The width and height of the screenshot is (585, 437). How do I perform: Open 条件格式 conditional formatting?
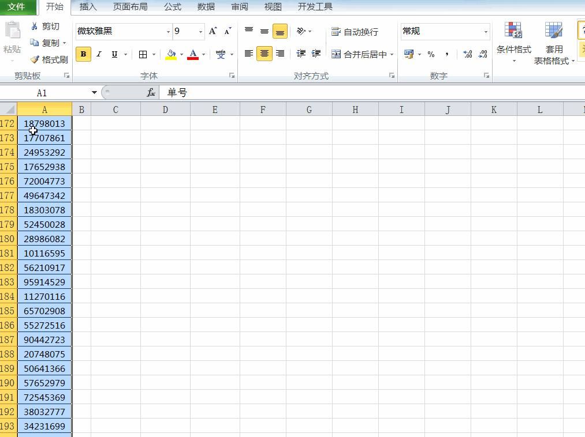click(514, 42)
